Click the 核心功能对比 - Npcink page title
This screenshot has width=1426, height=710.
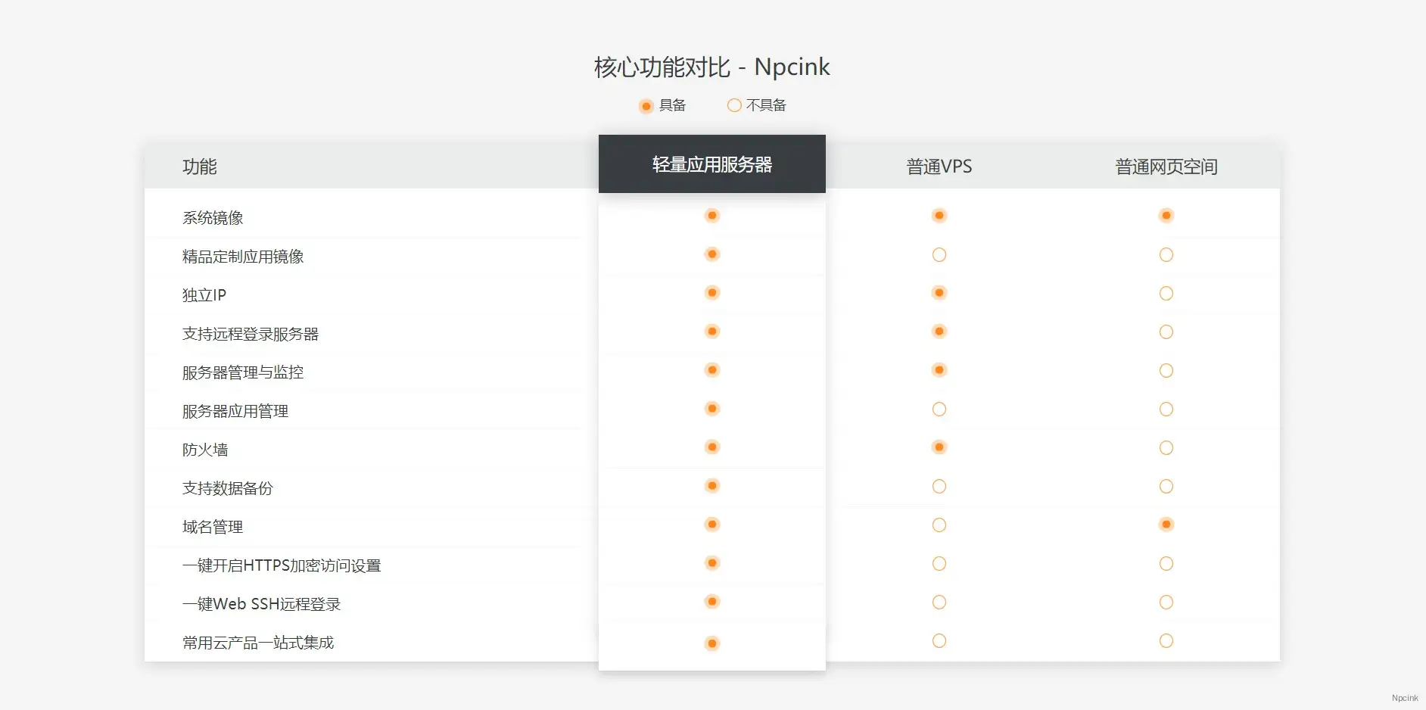[x=711, y=67]
